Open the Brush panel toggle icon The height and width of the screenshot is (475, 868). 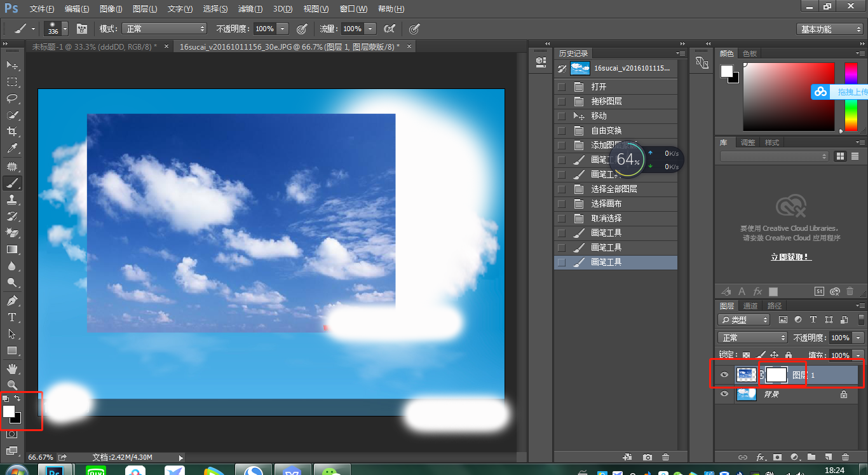(81, 29)
